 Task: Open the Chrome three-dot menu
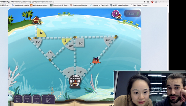click(x=167, y=2)
